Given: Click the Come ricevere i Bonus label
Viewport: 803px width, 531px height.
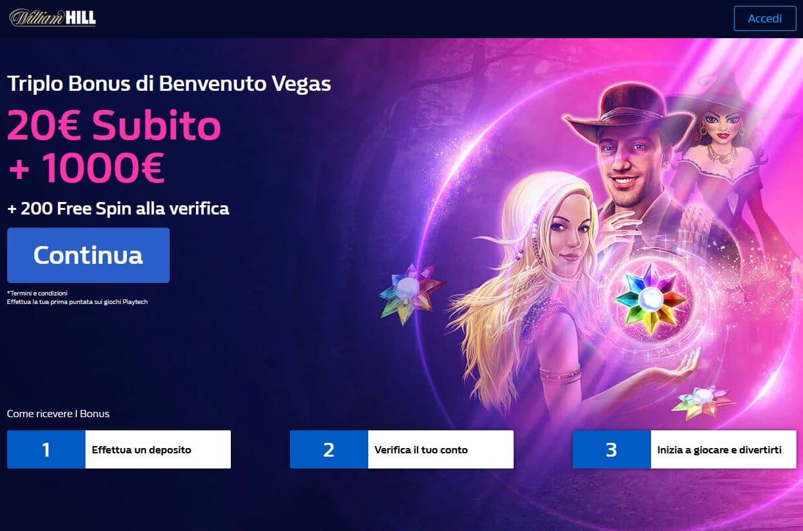Looking at the screenshot, I should coord(58,414).
